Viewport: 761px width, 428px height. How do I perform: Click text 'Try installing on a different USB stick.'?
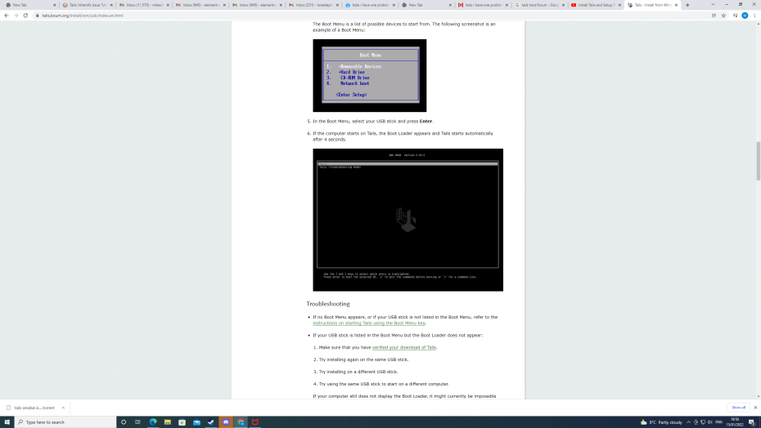coord(358,372)
